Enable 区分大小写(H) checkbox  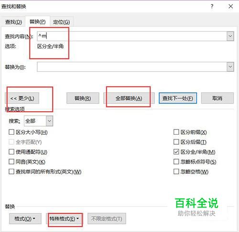[11, 132]
